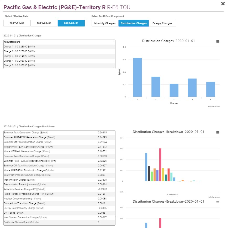The width and height of the screenshot is (227, 228).
Task: Switch to the Distribution Charges component
Action: point(134,23)
